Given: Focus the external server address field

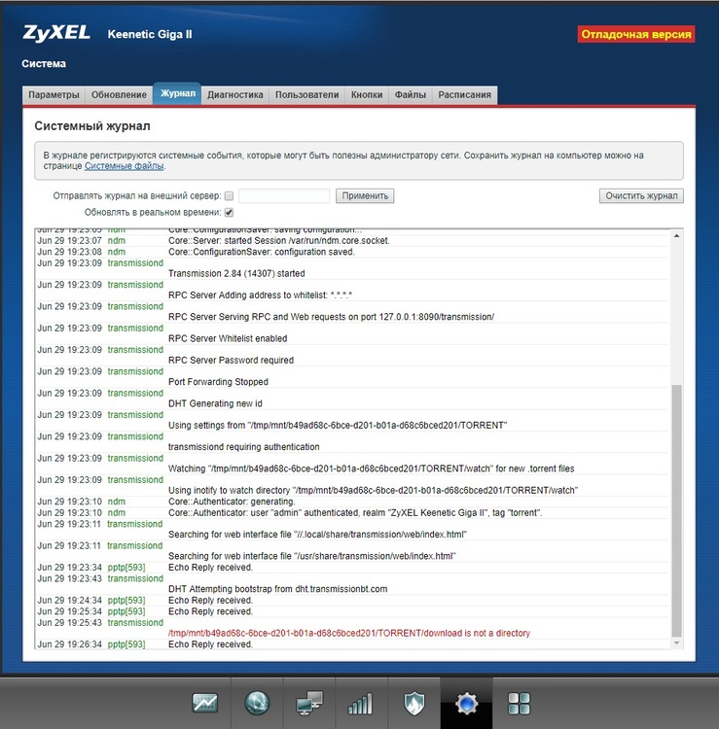Looking at the screenshot, I should click(284, 195).
